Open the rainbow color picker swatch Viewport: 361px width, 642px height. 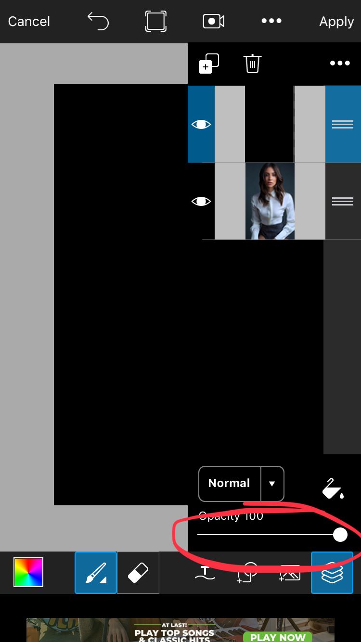click(28, 572)
